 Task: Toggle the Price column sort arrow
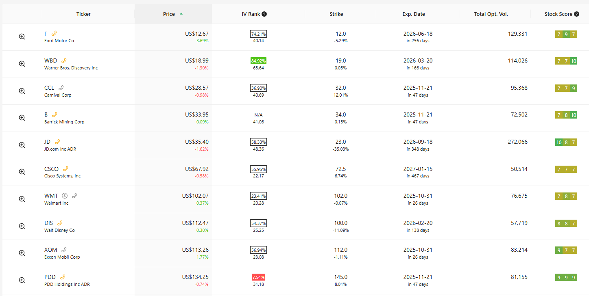[181, 14]
